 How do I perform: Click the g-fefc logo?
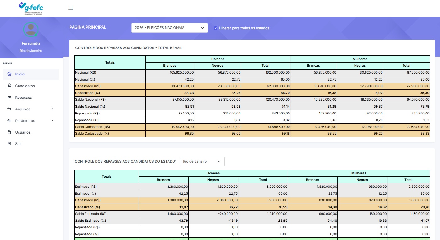[31, 8]
